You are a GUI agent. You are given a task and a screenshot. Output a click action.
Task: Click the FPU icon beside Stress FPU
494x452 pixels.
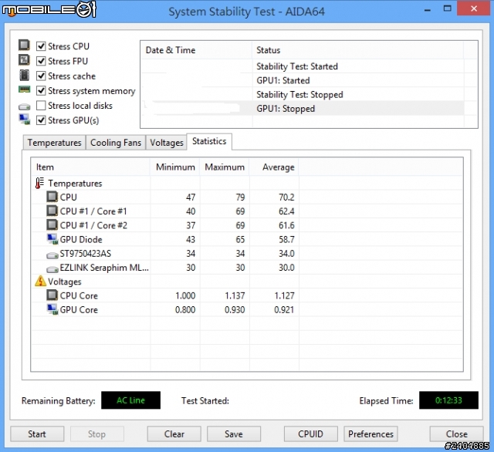(24, 60)
